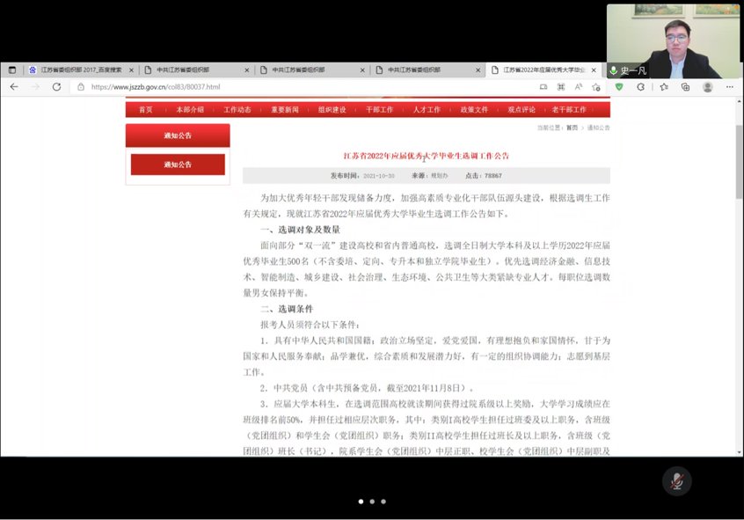
Task: Switch to the Baidu search tab
Action: (x=80, y=70)
